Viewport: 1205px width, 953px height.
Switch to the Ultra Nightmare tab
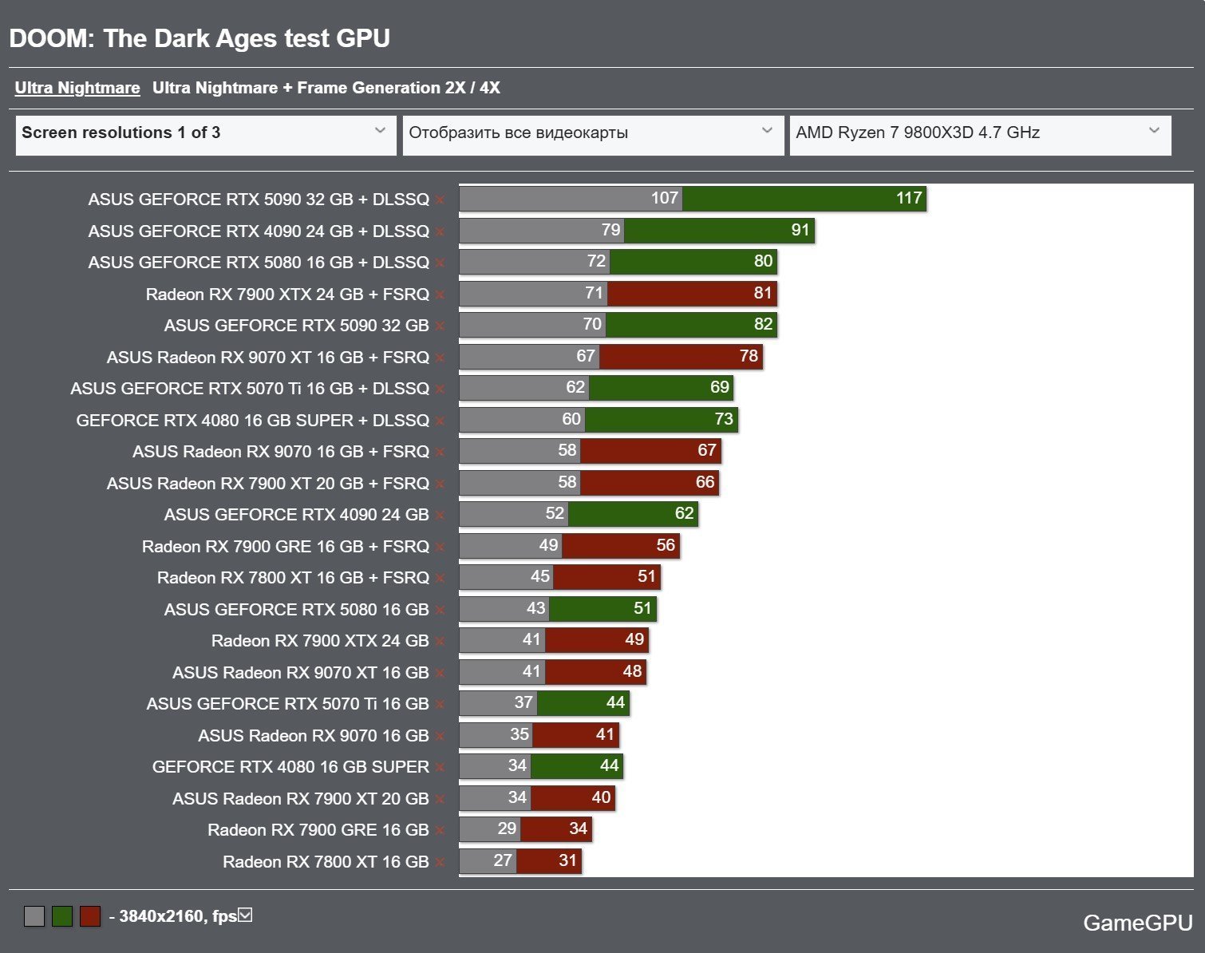pyautogui.click(x=77, y=88)
